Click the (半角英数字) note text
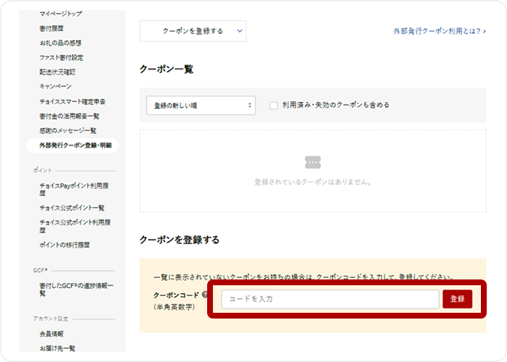The image size is (507, 362). (175, 307)
